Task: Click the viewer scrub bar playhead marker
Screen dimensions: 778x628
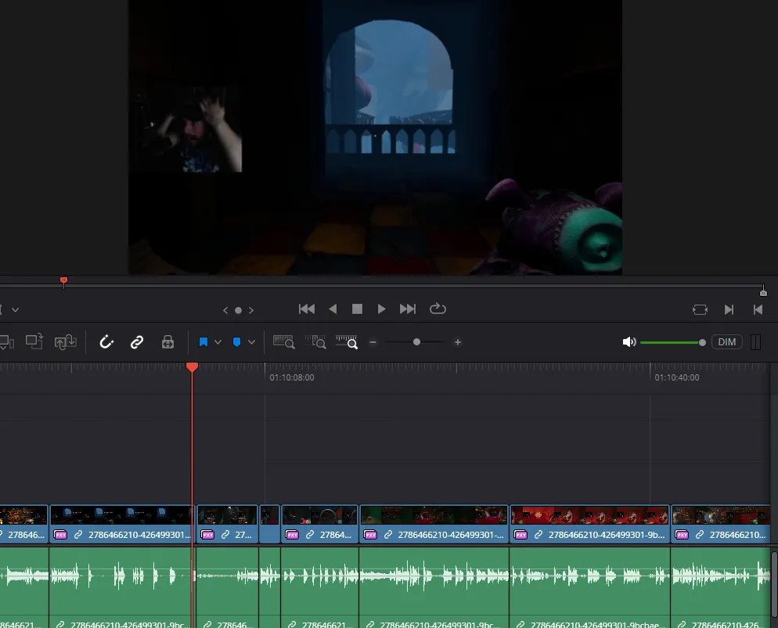Action: tap(63, 282)
